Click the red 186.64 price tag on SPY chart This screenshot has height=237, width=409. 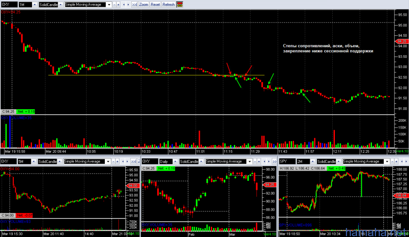click(x=401, y=195)
